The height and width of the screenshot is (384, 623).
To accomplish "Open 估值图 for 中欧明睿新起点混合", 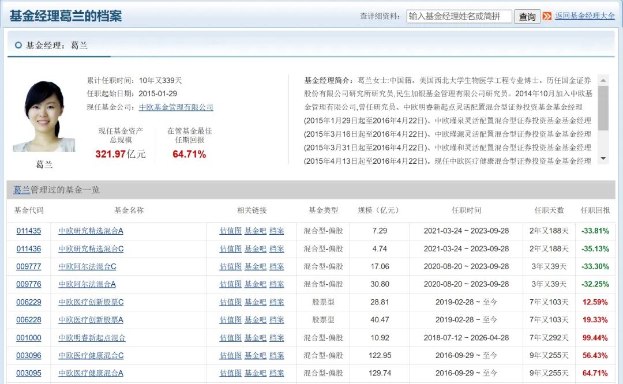I will pyautogui.click(x=230, y=338).
